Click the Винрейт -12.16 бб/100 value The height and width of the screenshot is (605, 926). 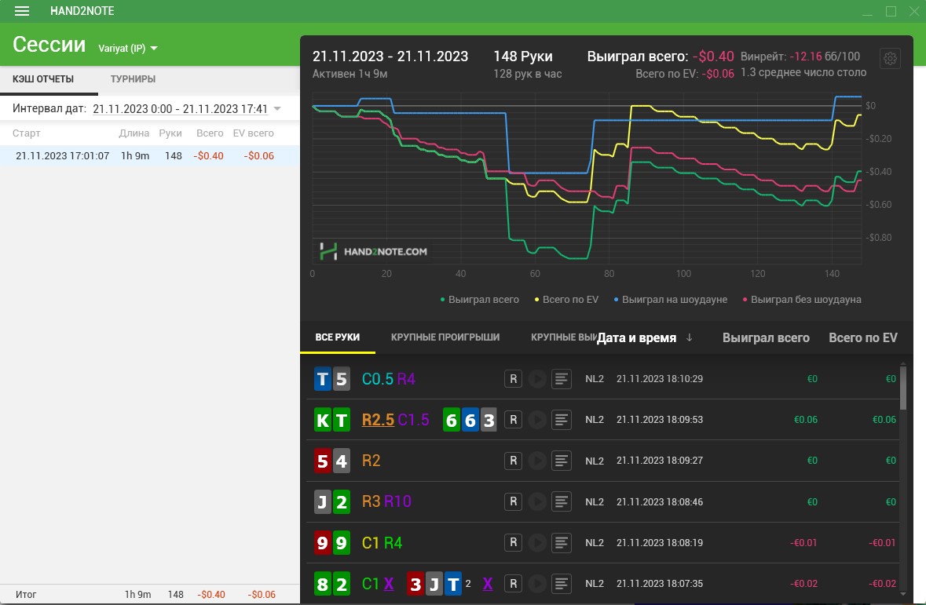point(800,56)
